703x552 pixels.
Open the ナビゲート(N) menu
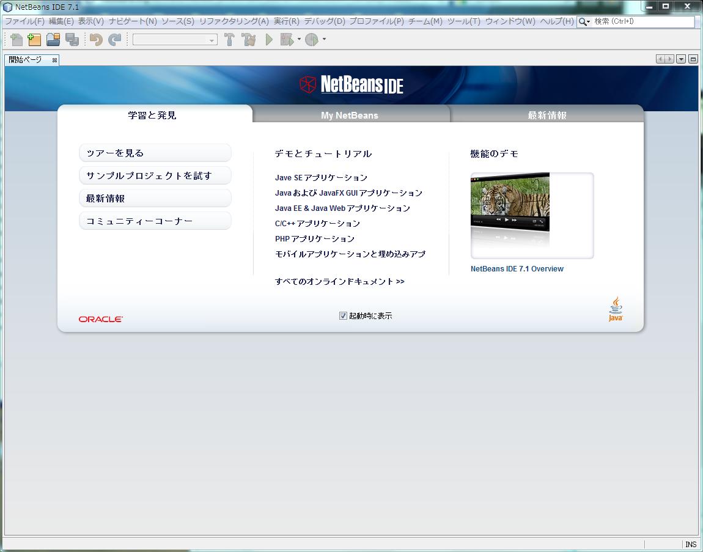133,21
